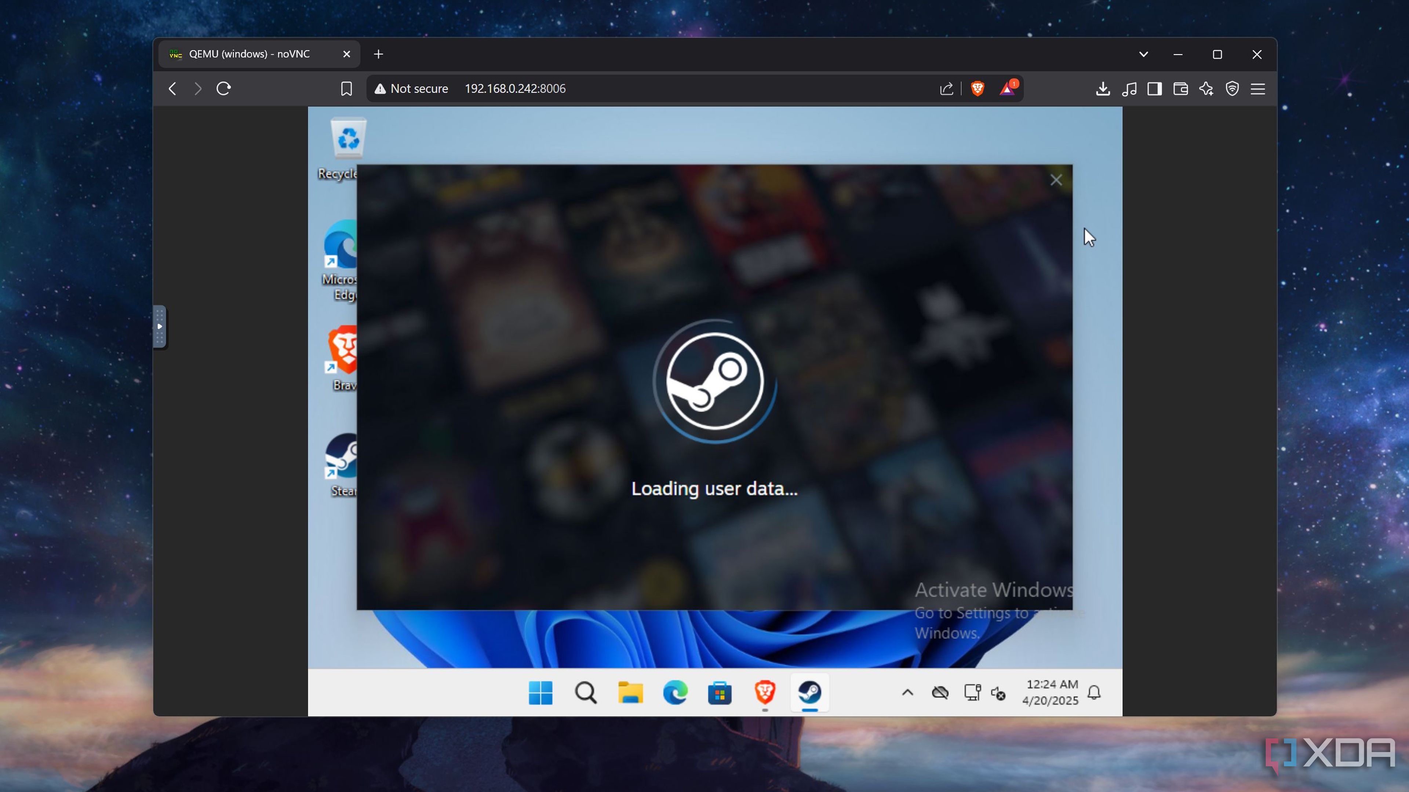
Task: Close the Steam loading dialog
Action: pyautogui.click(x=1056, y=180)
